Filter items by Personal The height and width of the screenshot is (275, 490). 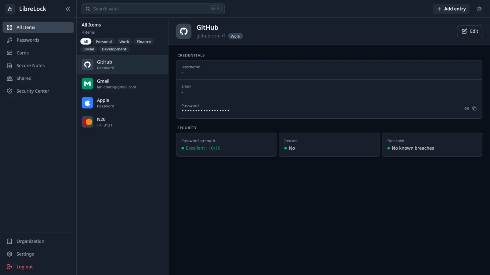[x=104, y=42]
